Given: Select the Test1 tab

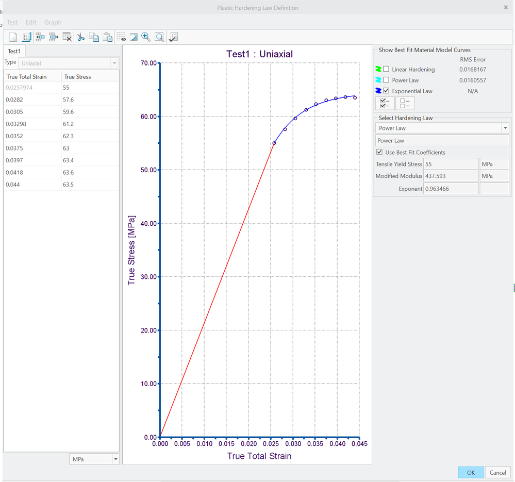Looking at the screenshot, I should coord(14,51).
